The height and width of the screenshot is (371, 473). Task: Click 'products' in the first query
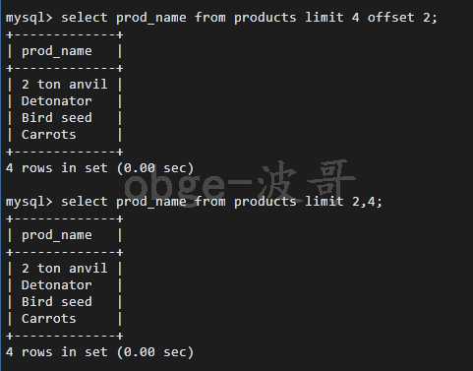click(x=266, y=18)
